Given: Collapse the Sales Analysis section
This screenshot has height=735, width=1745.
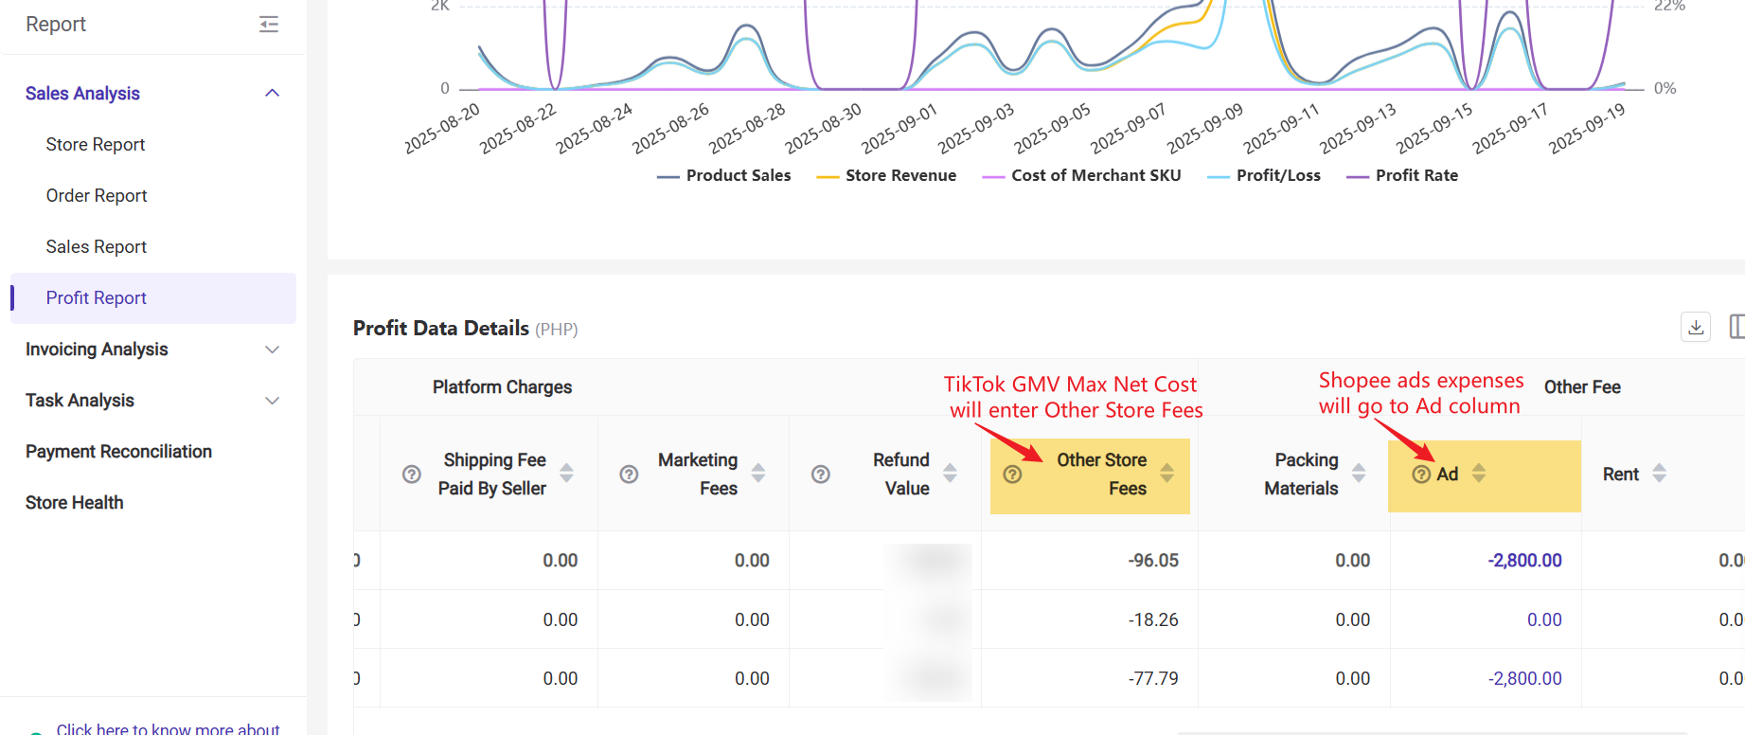Looking at the screenshot, I should point(272,93).
